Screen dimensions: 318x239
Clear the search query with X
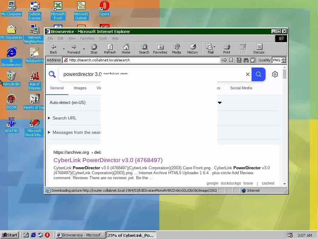click(x=248, y=74)
